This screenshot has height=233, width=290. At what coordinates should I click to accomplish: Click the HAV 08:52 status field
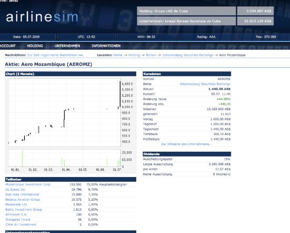pos(146,37)
